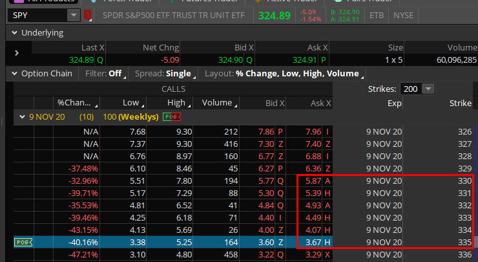Click the 1 x 5 size value
This screenshot has height=262, width=478.
(x=393, y=60)
